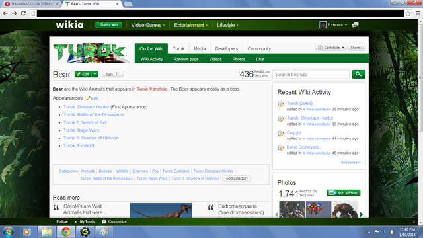Screen dimensions: 423x238
Task: Bookmark page with the star icon
Action: coord(408,13)
